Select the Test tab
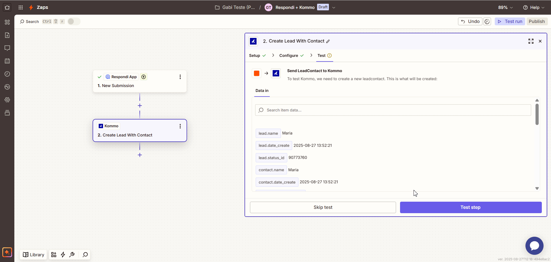The image size is (551, 262). (x=325, y=55)
